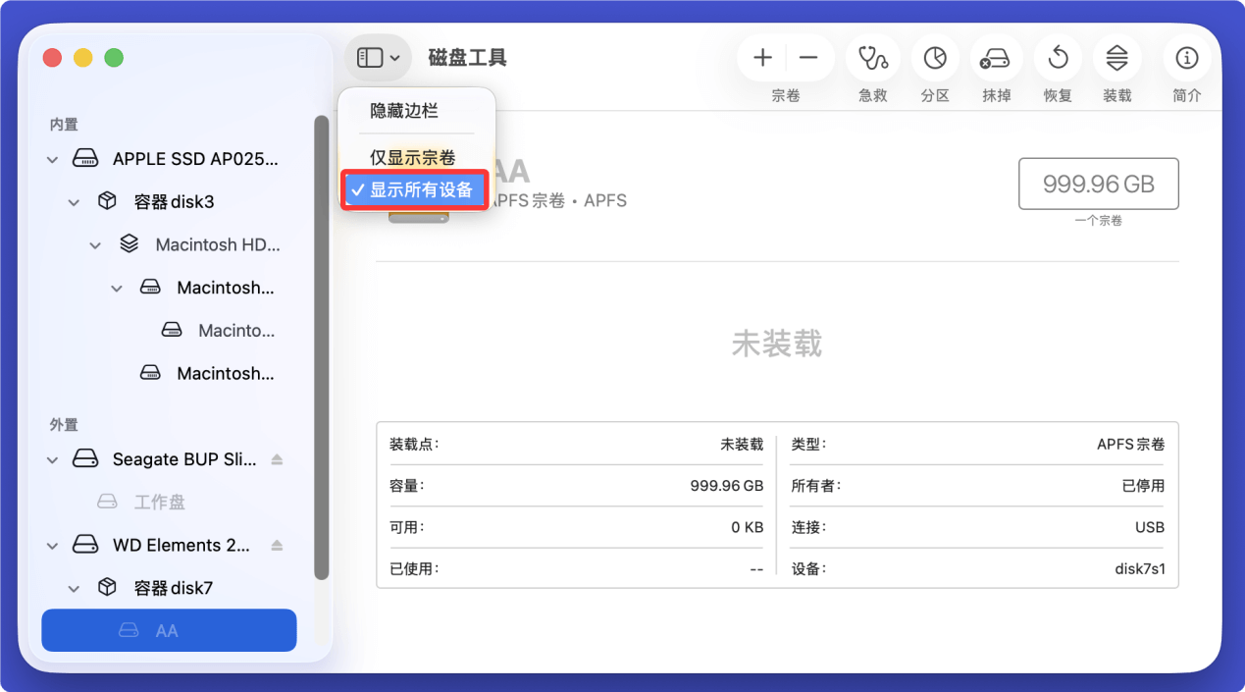Click the 999.96 GB capacity indicator

(1098, 184)
